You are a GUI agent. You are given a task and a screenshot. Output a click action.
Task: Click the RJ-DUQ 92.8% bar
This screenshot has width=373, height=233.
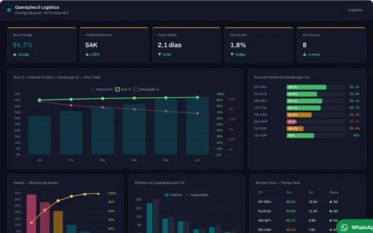(x=302, y=94)
